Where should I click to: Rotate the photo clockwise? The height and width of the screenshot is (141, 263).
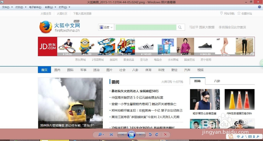point(157,134)
